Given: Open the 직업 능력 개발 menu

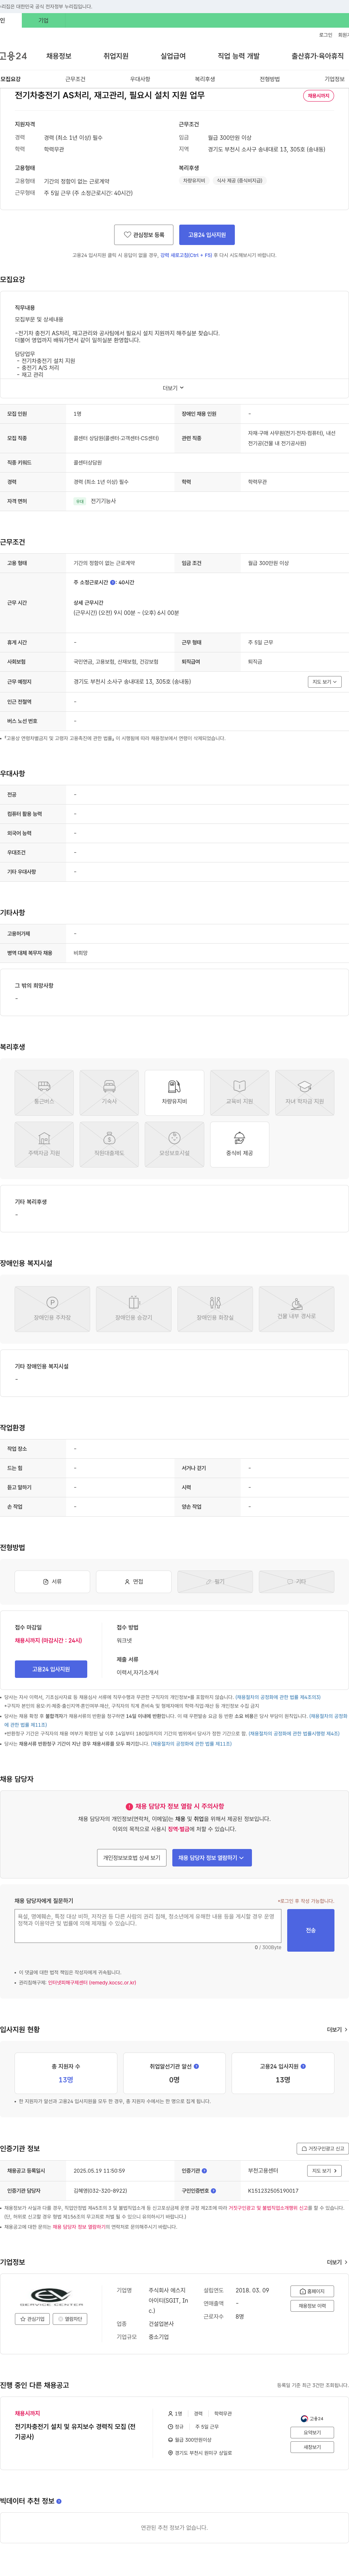Looking at the screenshot, I should 239,56.
